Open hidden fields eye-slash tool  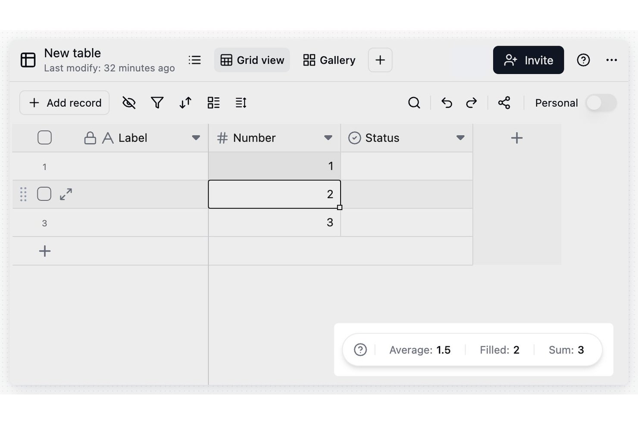tap(129, 102)
